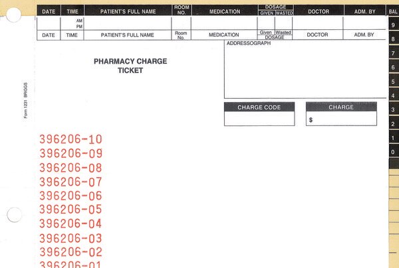Click the BAL column header

coord(393,11)
